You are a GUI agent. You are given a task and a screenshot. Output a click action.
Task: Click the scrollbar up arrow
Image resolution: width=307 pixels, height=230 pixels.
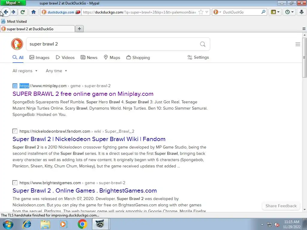(304, 35)
